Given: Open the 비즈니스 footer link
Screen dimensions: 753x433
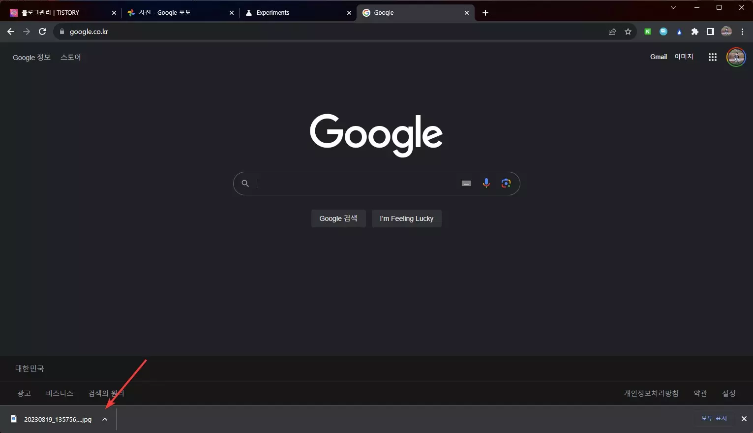Looking at the screenshot, I should (60, 393).
